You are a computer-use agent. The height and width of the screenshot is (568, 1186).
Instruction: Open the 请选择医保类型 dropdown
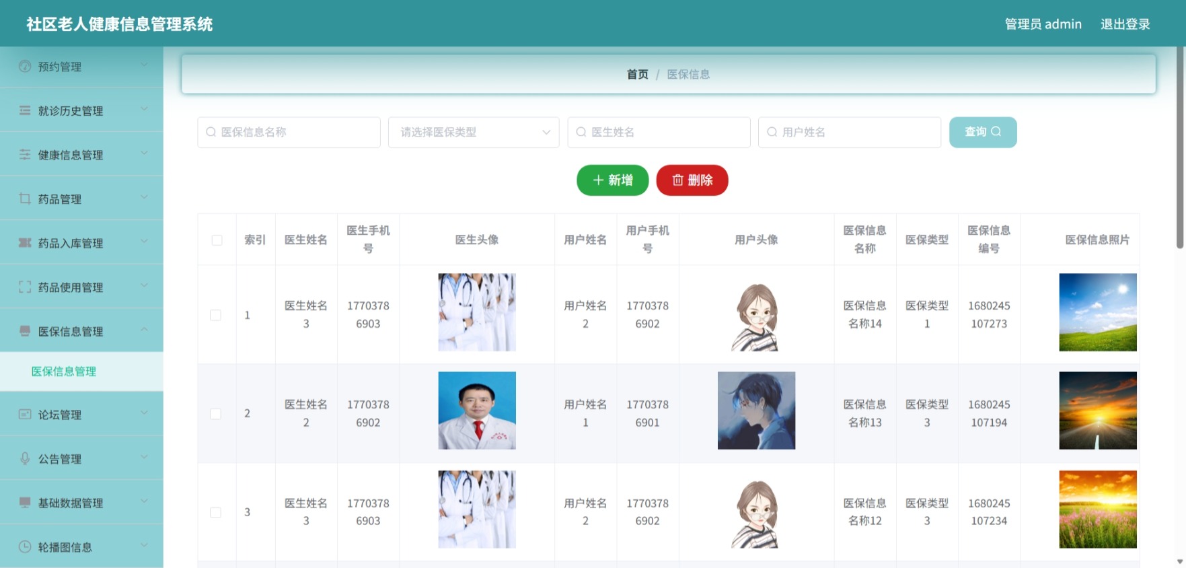click(x=474, y=132)
